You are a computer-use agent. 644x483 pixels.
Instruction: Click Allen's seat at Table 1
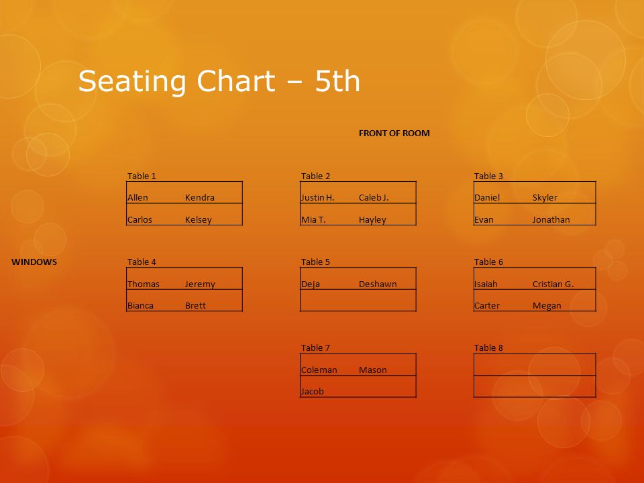[138, 197]
